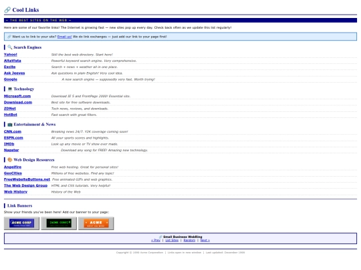Open the Microsoft.com link
Image resolution: width=361 pixels, height=270 pixels.
[x=17, y=96]
